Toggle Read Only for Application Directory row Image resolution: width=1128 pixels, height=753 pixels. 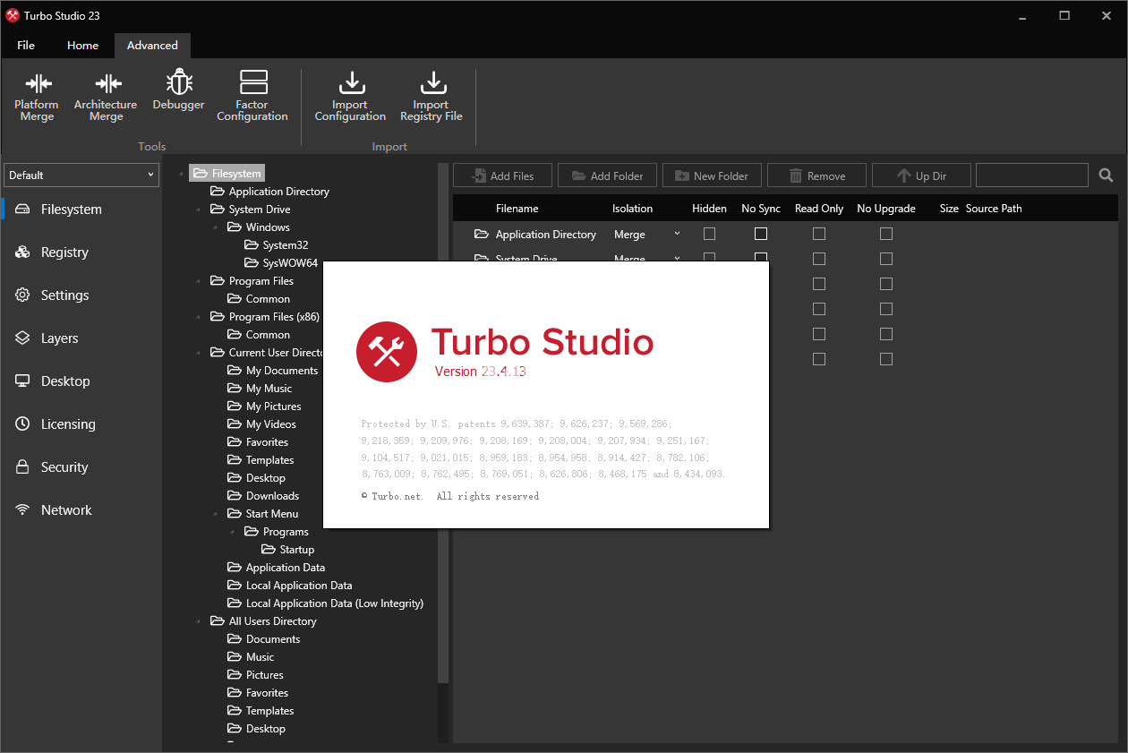pos(819,234)
